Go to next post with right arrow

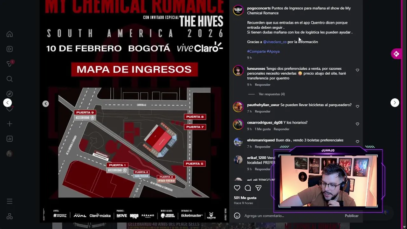(x=395, y=103)
